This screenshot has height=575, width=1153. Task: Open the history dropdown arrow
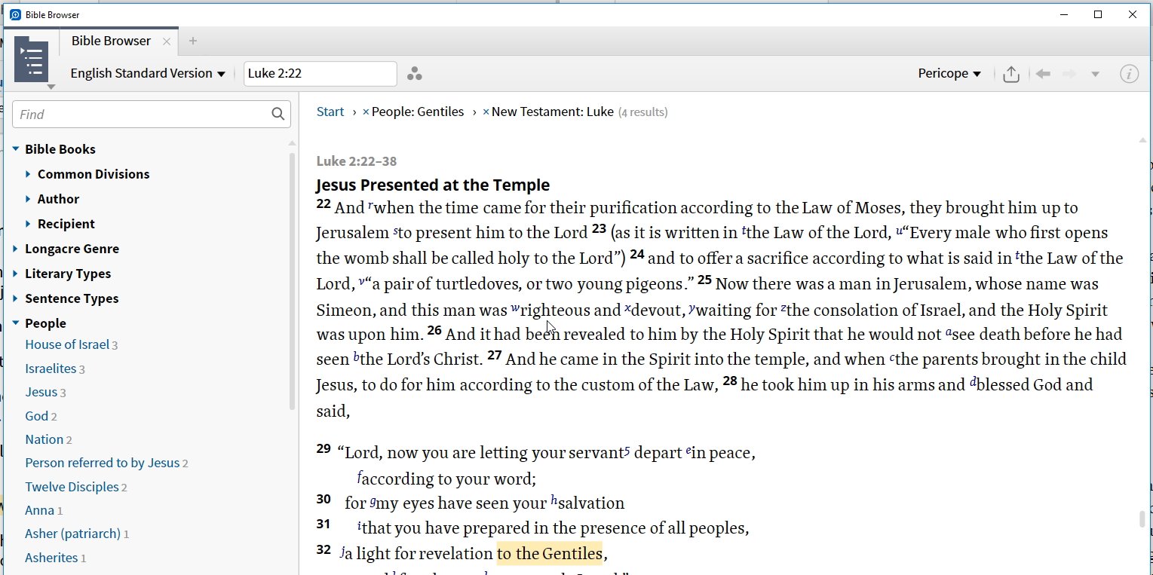click(x=1095, y=74)
